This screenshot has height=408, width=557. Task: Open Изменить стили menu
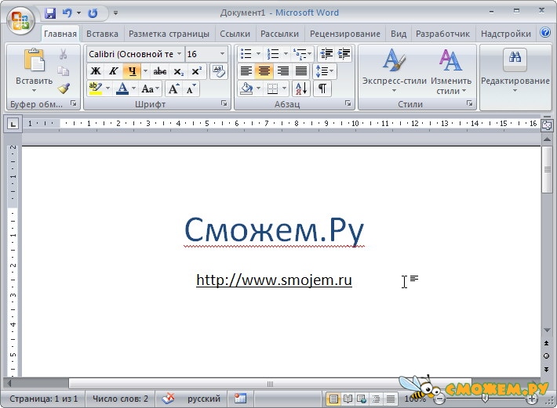[x=451, y=71]
